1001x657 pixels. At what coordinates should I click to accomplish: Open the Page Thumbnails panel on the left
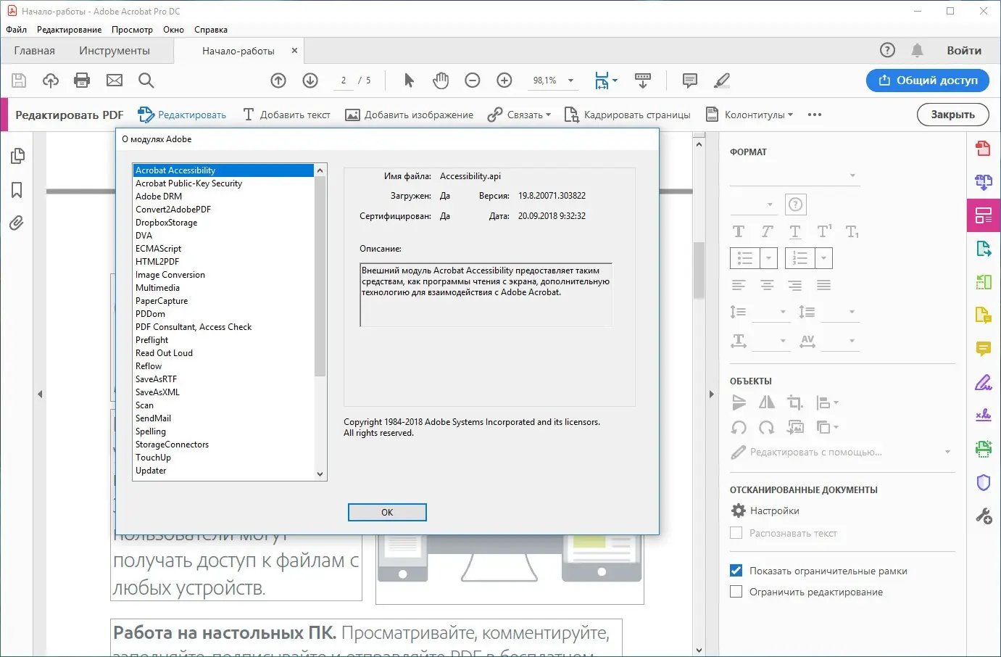pos(16,155)
